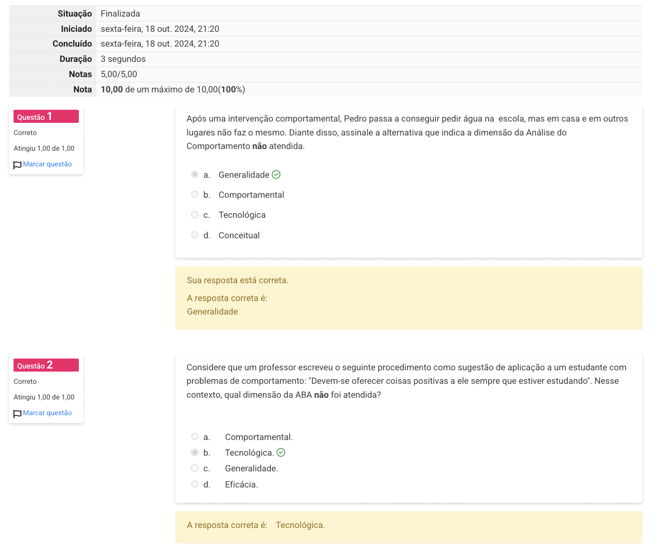Click Marcar questão link for question 2
The width and height of the screenshot is (655, 555).
pos(47,413)
